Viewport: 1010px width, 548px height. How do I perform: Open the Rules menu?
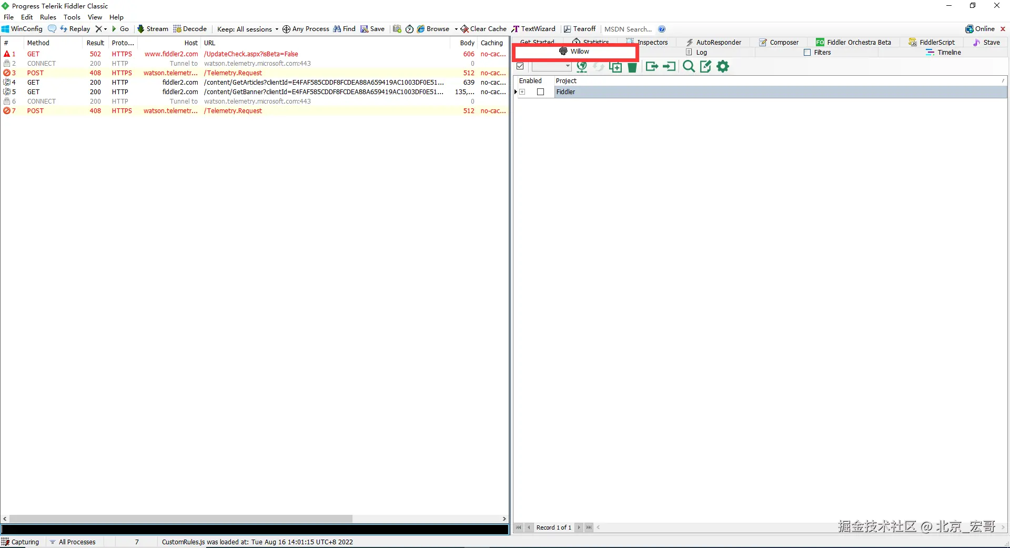48,17
